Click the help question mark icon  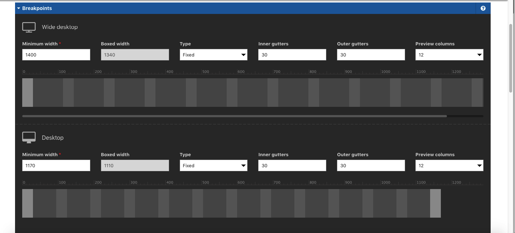click(483, 8)
